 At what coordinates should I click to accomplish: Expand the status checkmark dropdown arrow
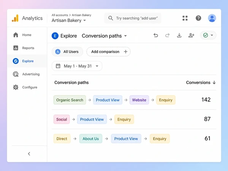point(212,35)
